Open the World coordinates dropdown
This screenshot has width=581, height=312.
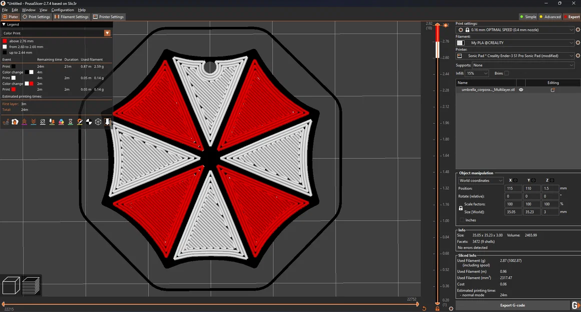pyautogui.click(x=480, y=180)
